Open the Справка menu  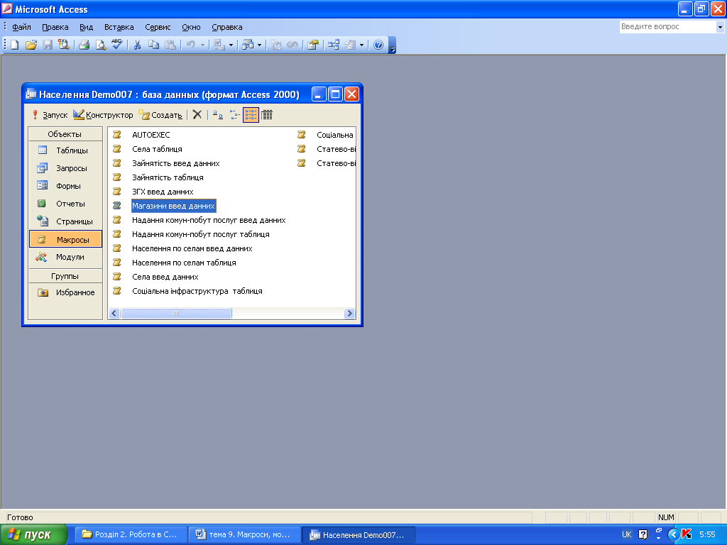pyautogui.click(x=226, y=27)
